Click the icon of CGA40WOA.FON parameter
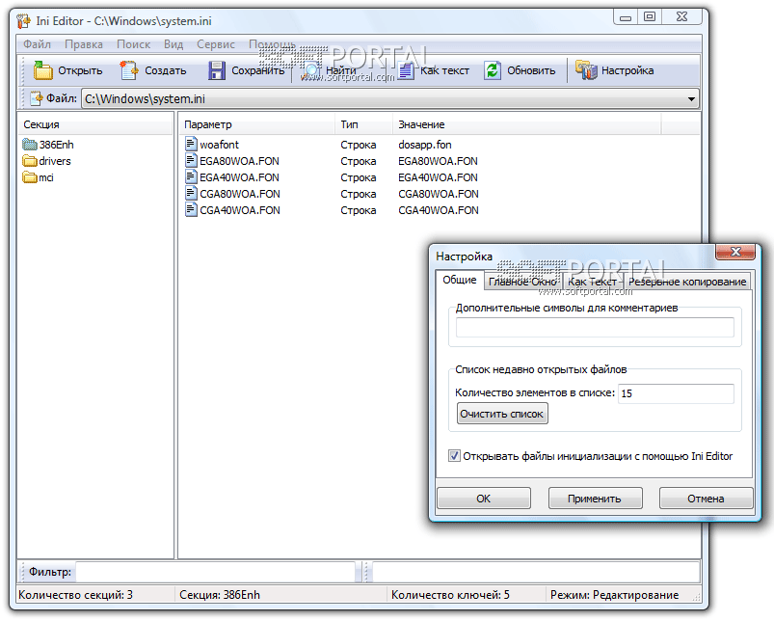The height and width of the screenshot is (621, 774). [191, 209]
